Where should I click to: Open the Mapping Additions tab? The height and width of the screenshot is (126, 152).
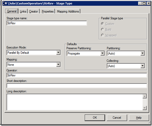68,11
